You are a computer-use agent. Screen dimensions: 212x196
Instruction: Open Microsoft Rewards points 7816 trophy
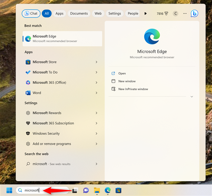(x=162, y=14)
